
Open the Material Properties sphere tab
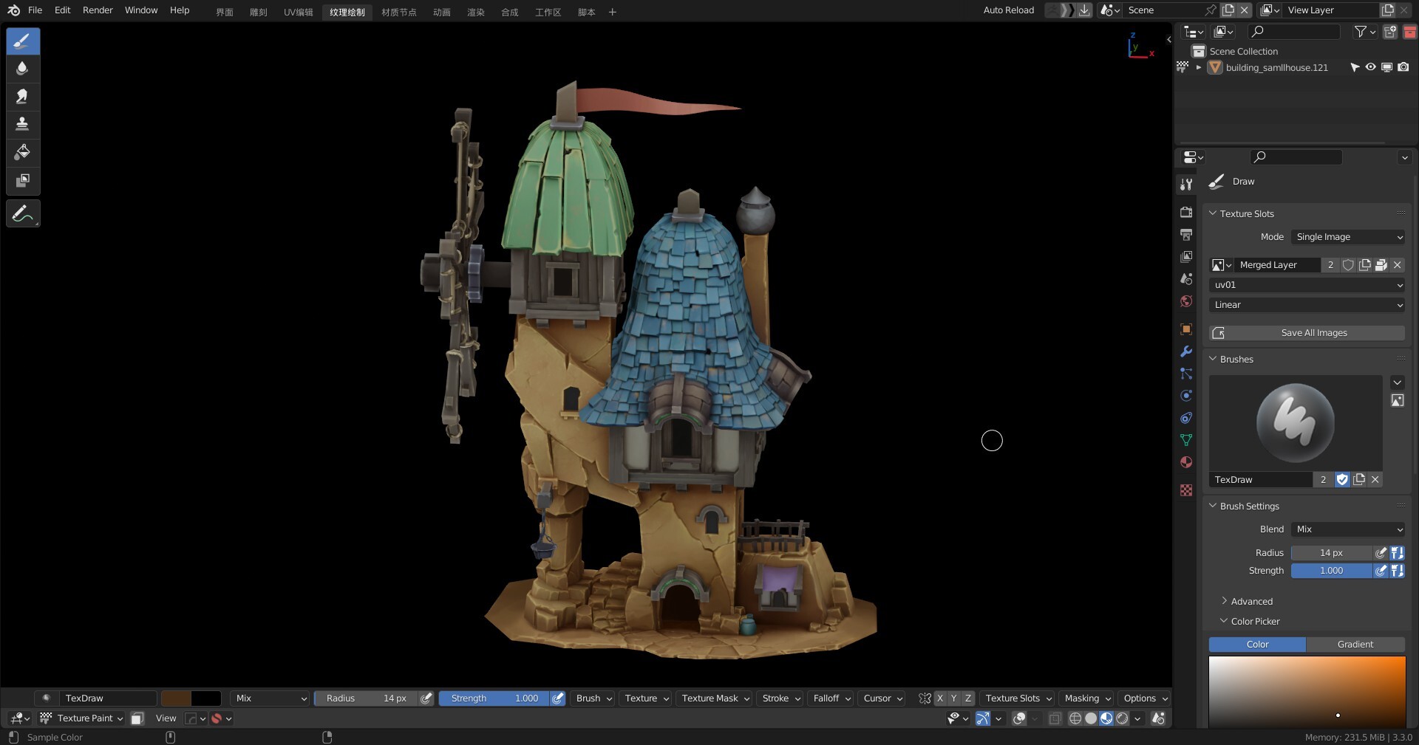click(1186, 462)
